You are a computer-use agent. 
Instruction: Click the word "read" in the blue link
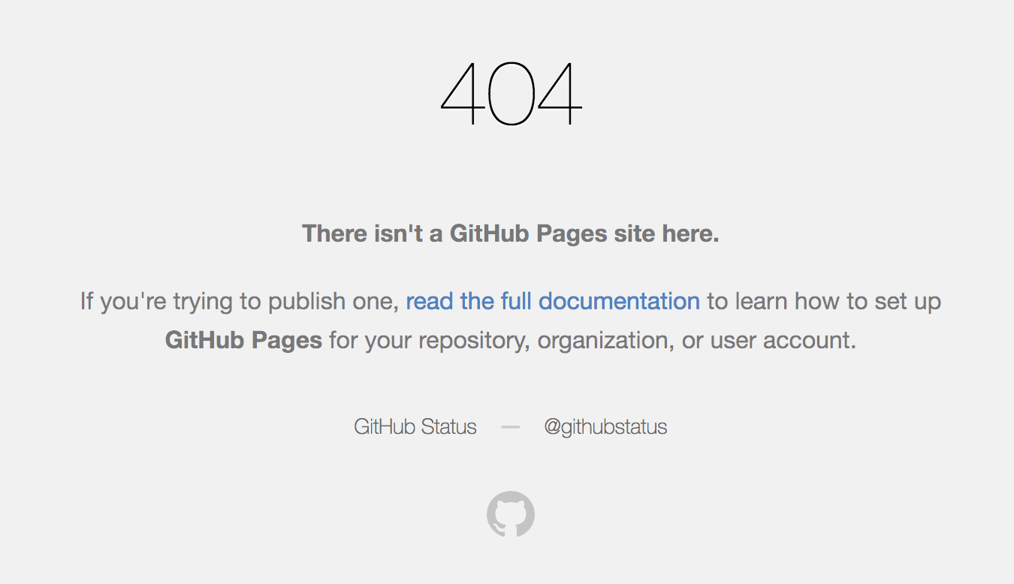[430, 301]
